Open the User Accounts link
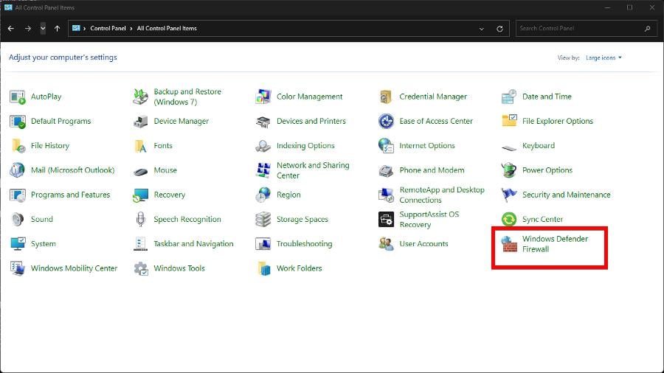664x373 pixels. [x=423, y=244]
